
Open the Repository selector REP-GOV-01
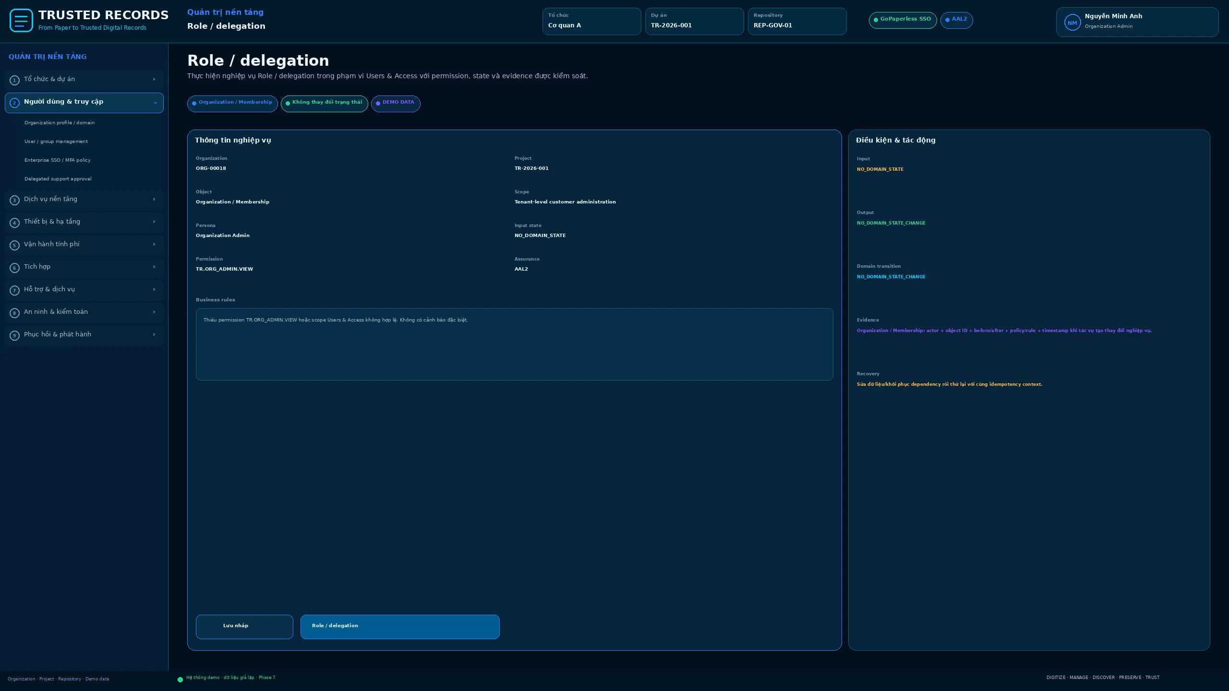797,21
